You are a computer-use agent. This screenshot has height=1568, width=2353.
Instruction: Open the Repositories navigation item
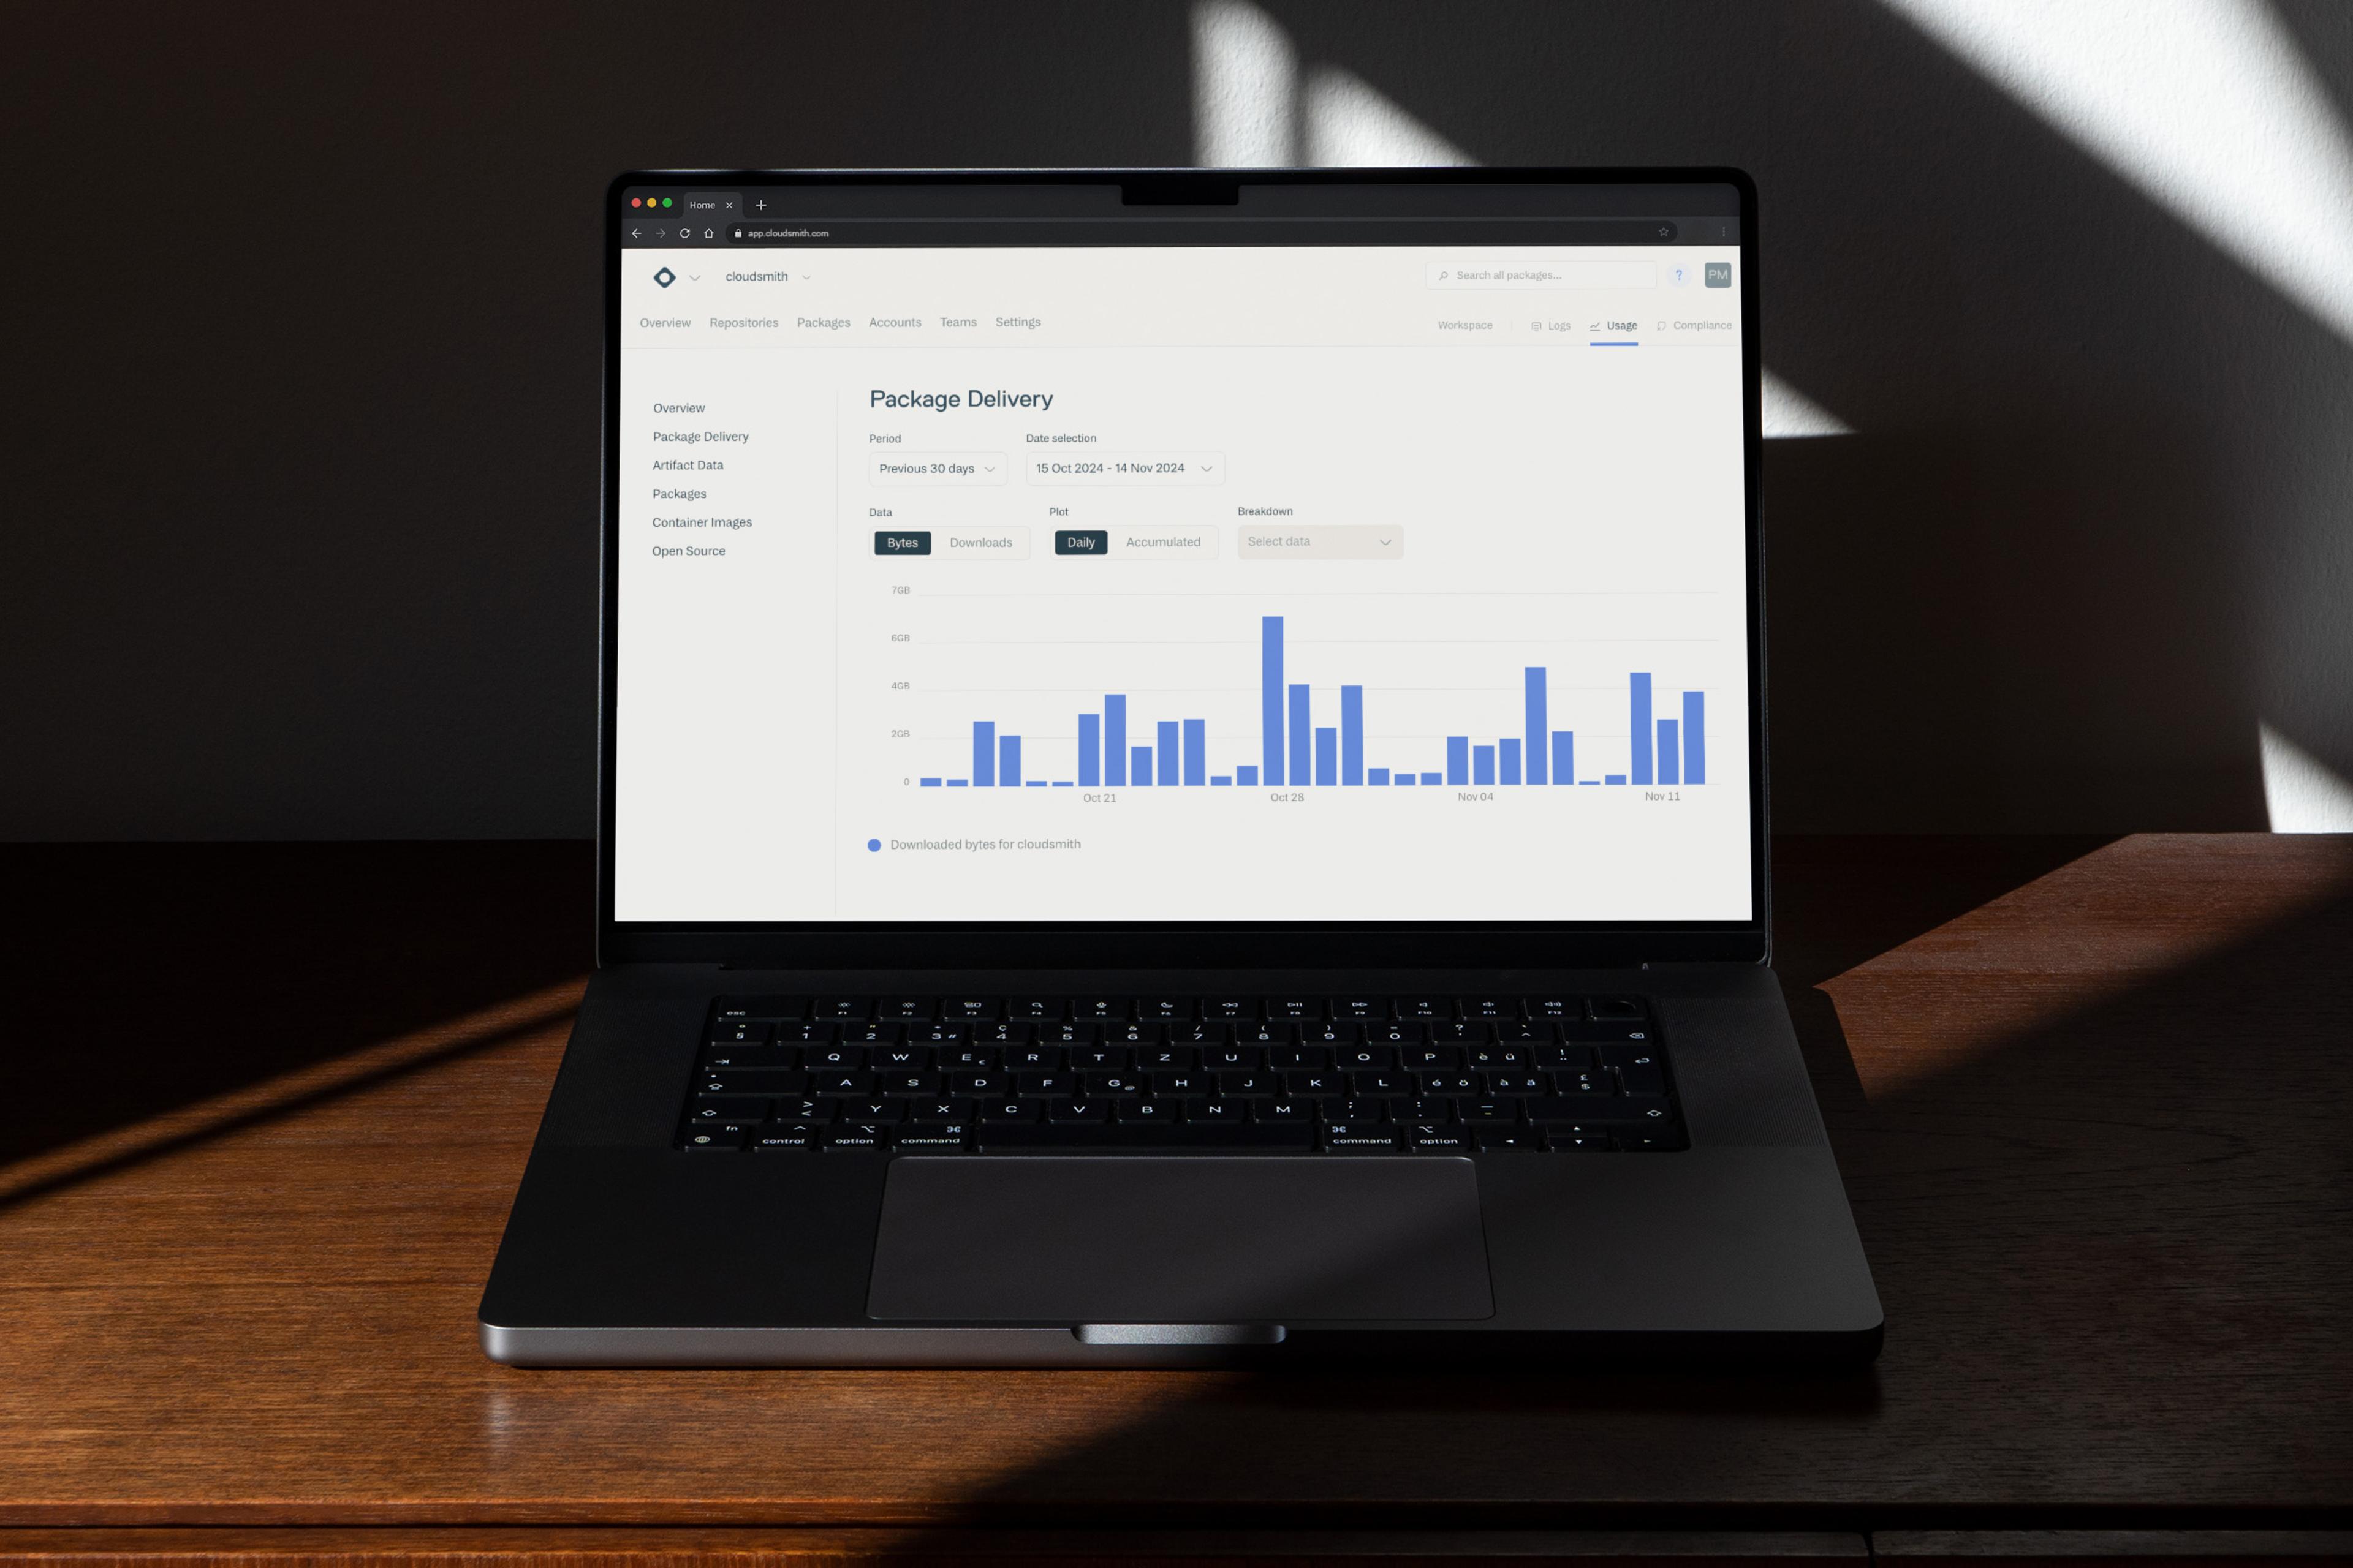(742, 322)
